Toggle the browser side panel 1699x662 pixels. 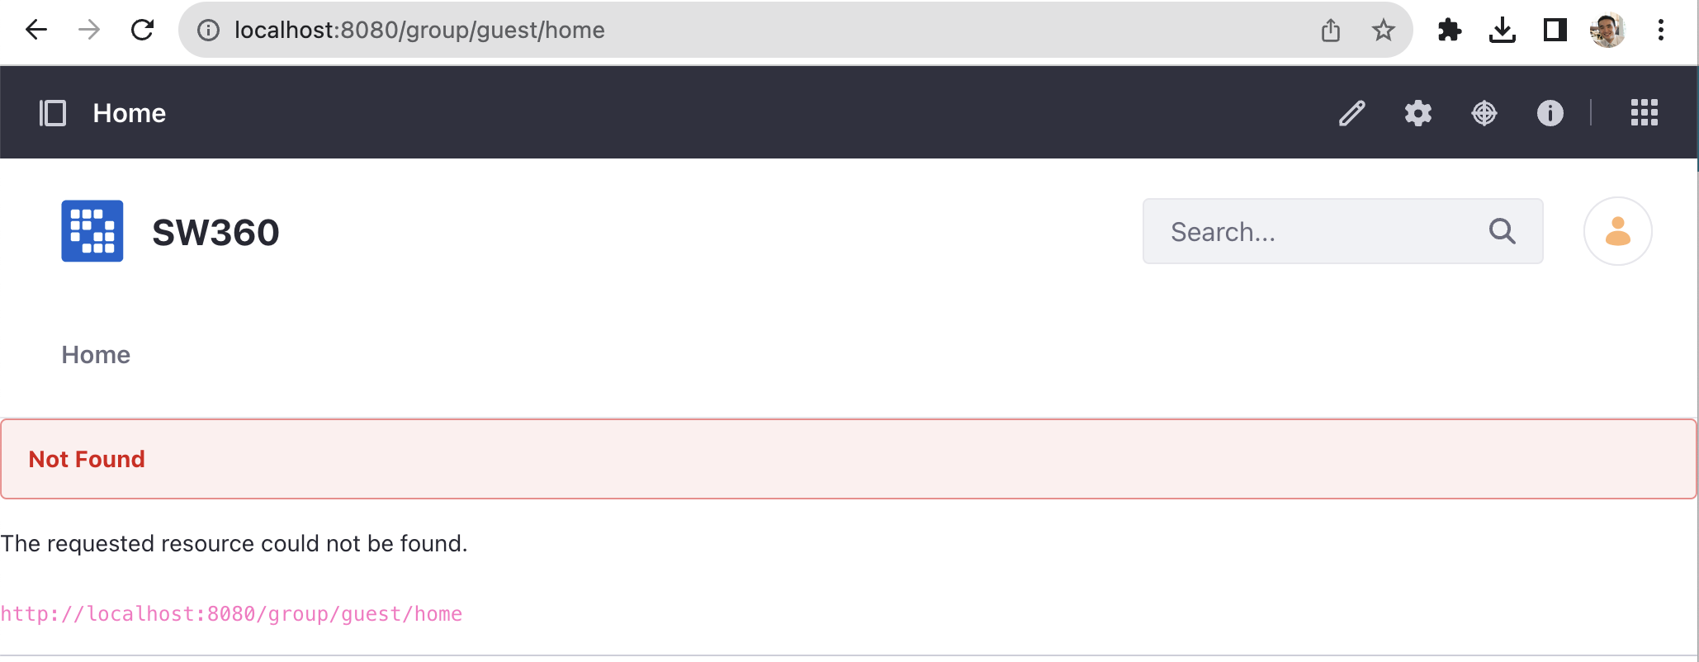pyautogui.click(x=1555, y=31)
